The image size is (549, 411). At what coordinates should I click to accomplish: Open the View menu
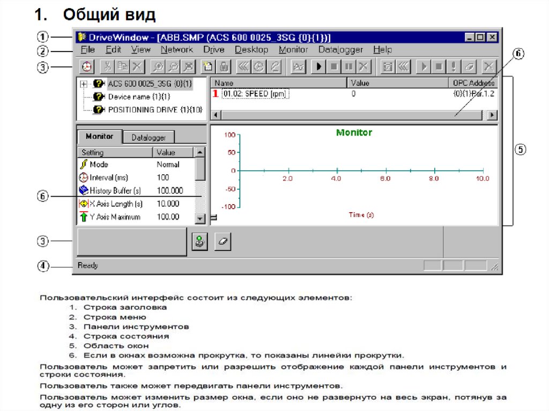(x=141, y=50)
